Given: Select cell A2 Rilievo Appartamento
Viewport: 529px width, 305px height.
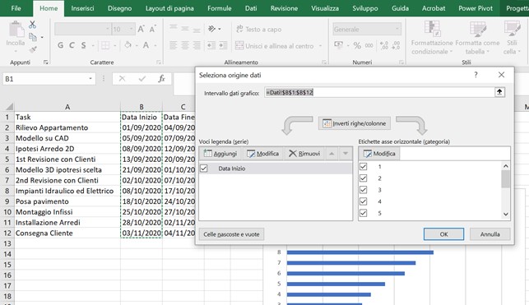Looking at the screenshot, I should [x=67, y=127].
